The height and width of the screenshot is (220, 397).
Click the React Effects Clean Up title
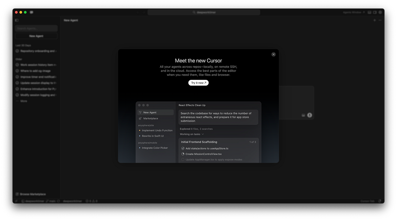point(192,105)
